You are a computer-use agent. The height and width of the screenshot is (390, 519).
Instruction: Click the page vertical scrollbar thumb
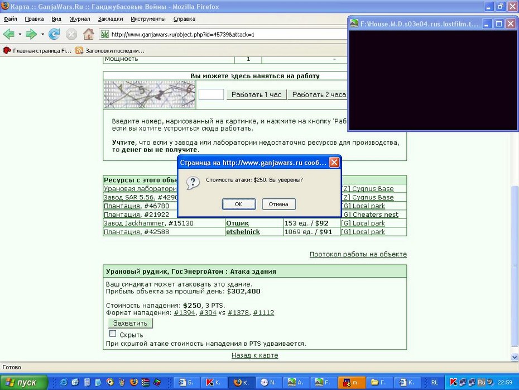pyautogui.click(x=515, y=266)
